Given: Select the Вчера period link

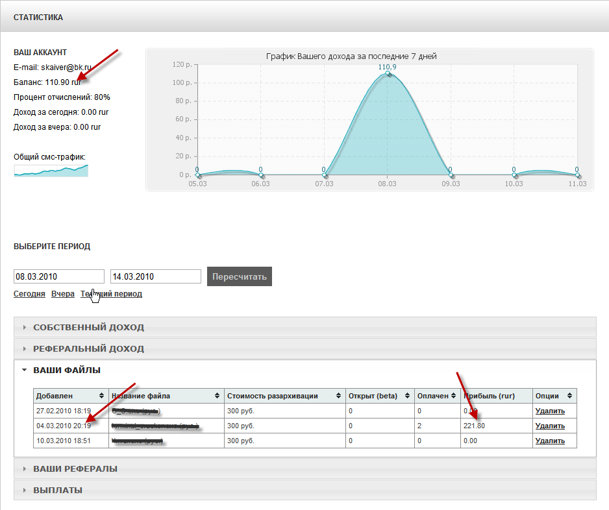Looking at the screenshot, I should coord(63,294).
